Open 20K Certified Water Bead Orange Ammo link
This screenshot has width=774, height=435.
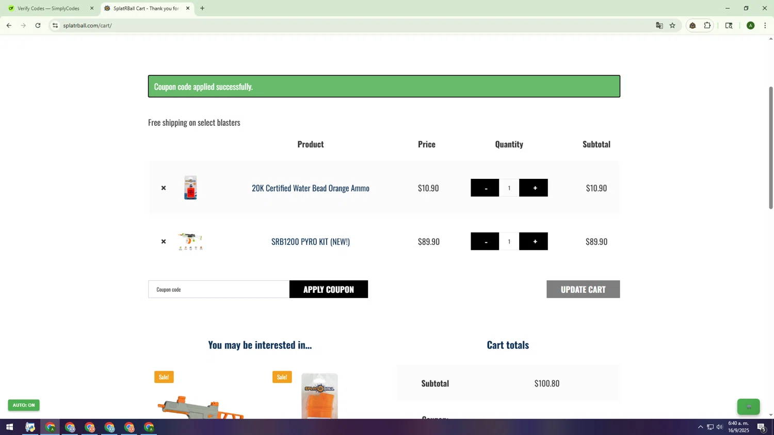point(311,188)
